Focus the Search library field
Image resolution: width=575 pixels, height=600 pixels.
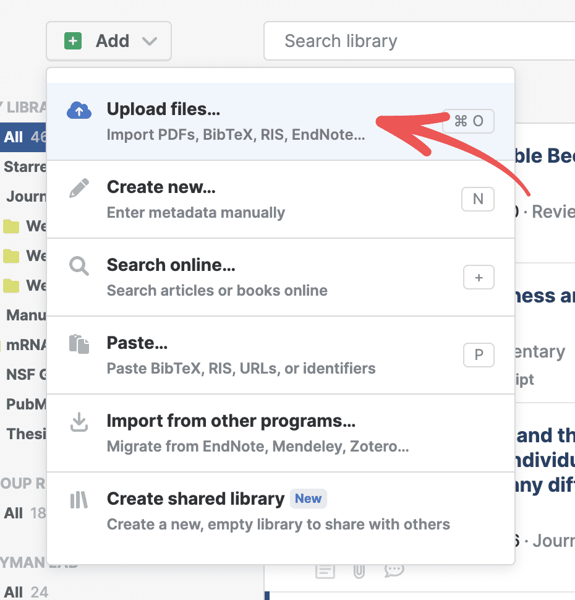(420, 41)
